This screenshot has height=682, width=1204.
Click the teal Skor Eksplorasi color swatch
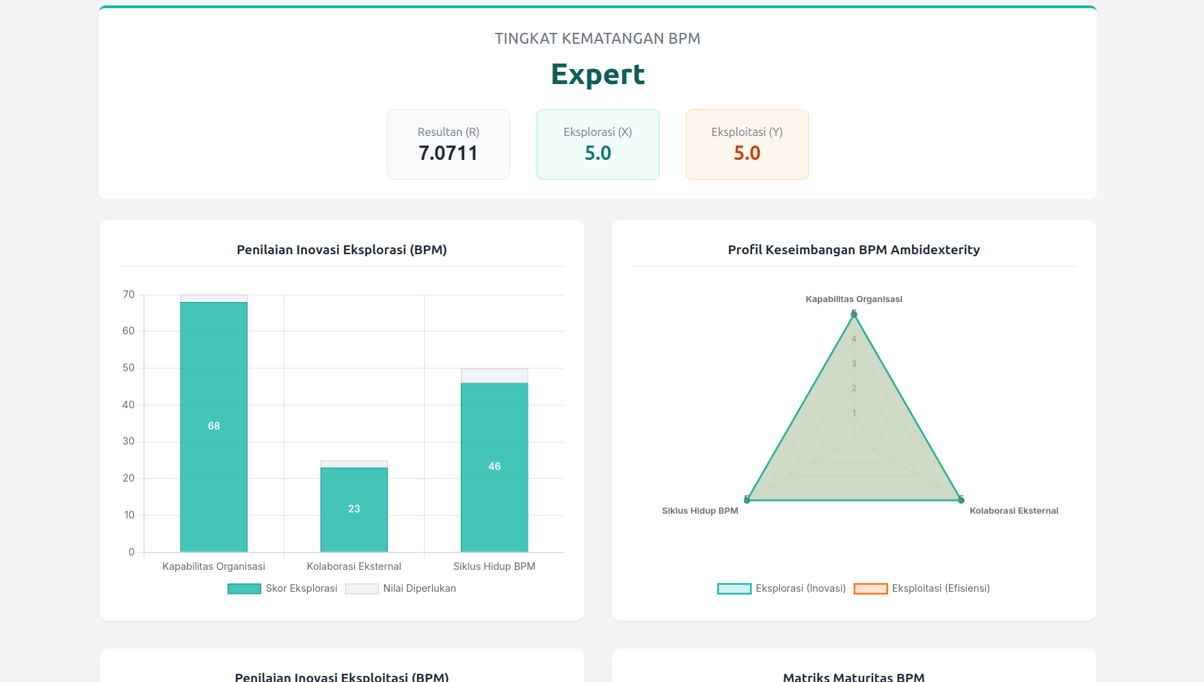pos(244,589)
